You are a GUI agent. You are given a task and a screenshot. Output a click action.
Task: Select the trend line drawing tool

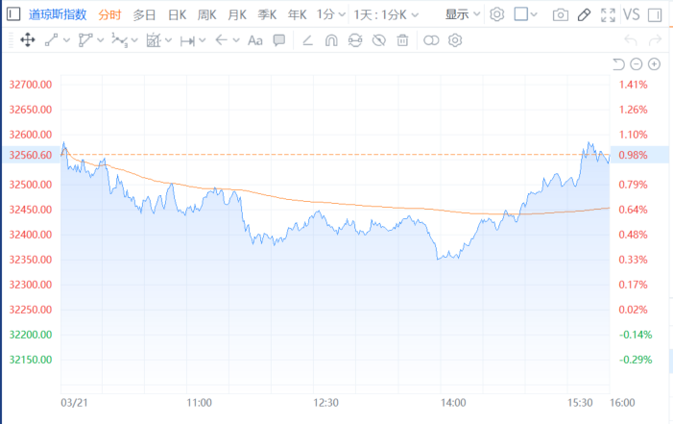[52, 40]
